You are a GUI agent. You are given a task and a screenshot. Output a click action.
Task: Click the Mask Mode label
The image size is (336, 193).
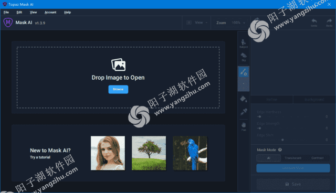[266, 150]
